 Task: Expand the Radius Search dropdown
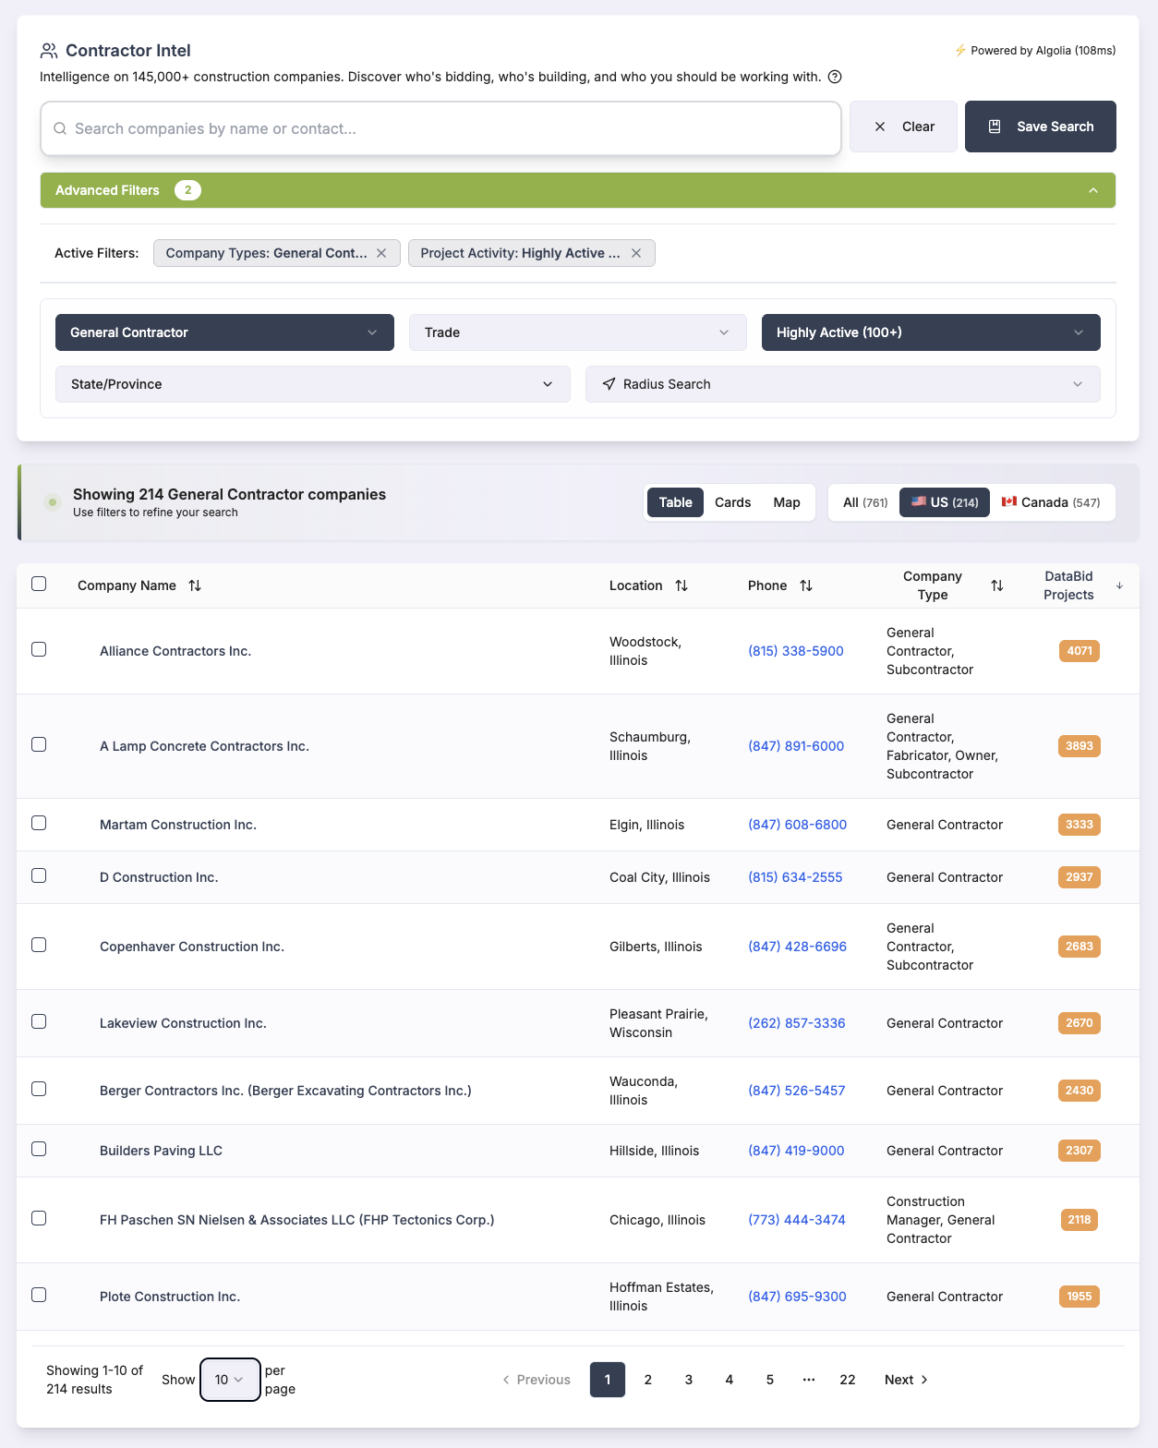[843, 384]
